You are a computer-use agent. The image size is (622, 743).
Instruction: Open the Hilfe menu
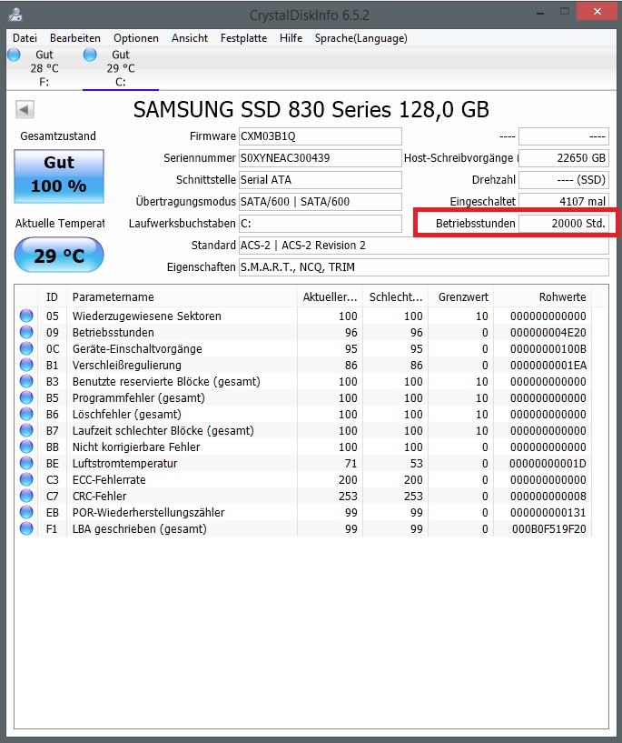coord(291,38)
